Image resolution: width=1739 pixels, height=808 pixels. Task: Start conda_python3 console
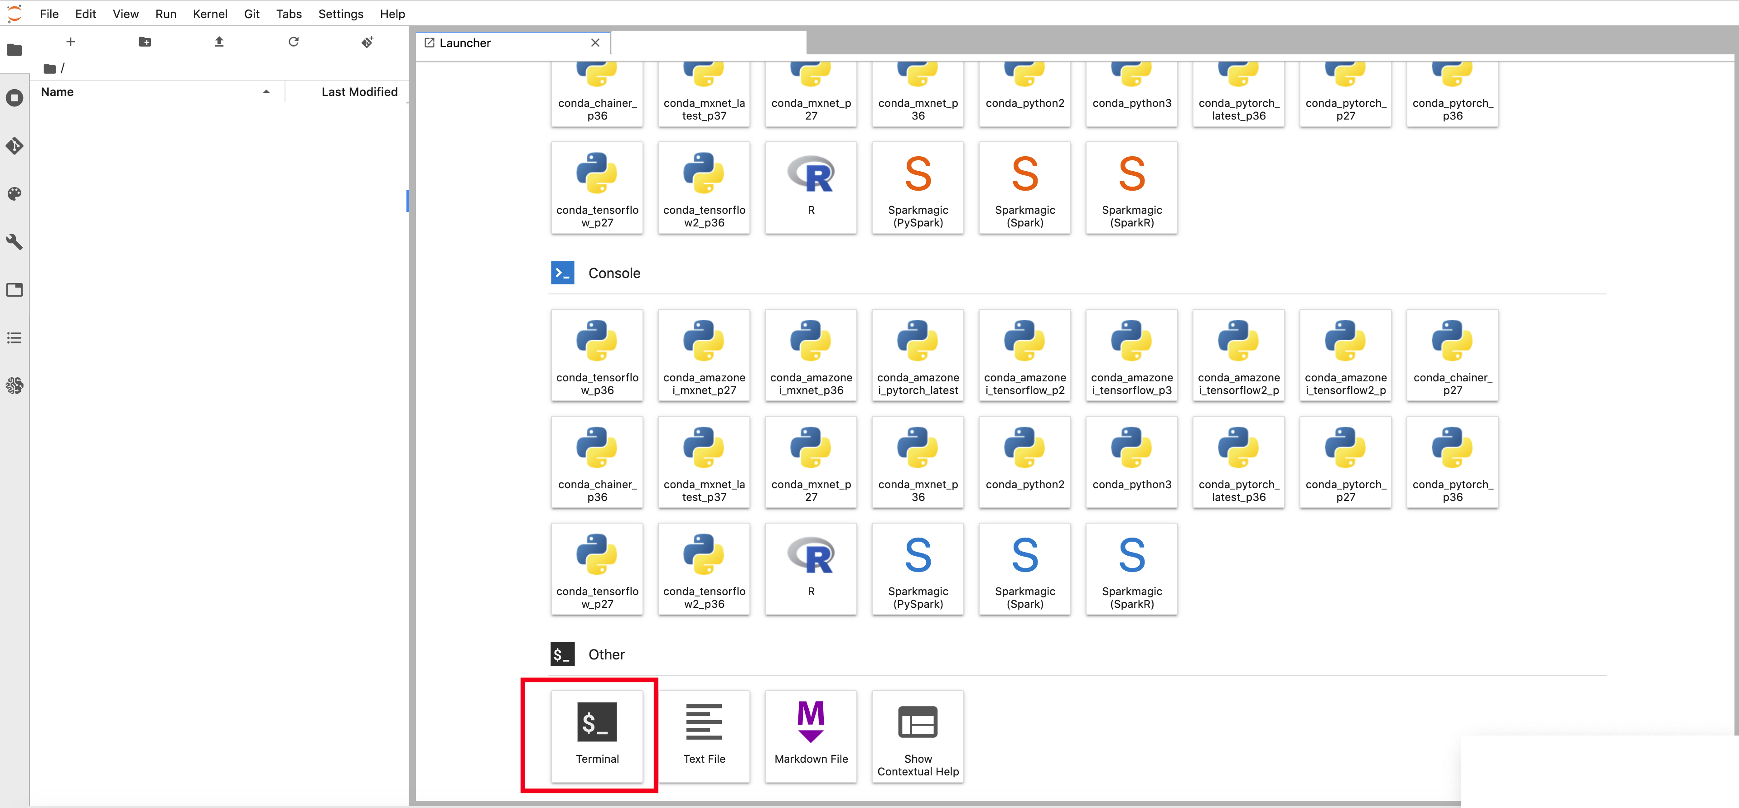click(x=1131, y=462)
